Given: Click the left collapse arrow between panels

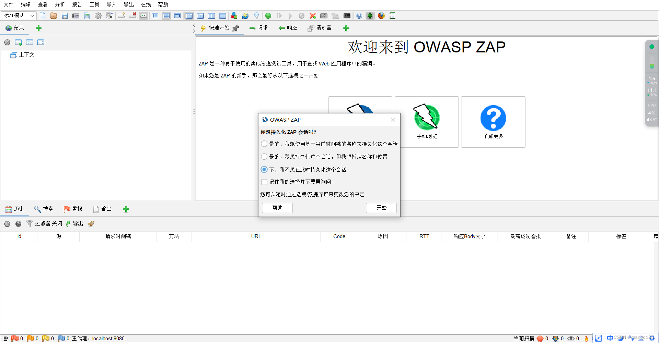Looking at the screenshot, I should pyautogui.click(x=194, y=25).
